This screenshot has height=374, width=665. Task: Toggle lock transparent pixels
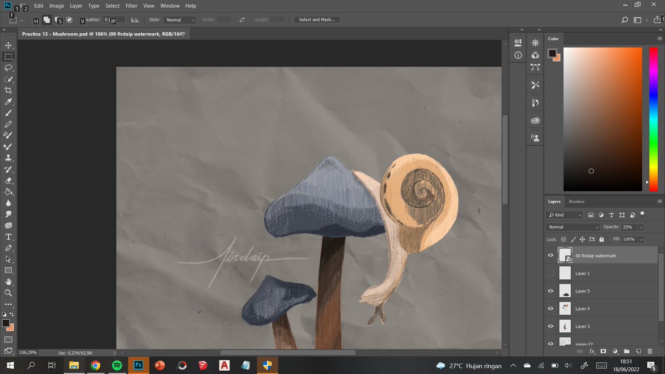564,239
